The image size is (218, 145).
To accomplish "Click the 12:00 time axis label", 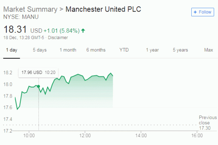I will 85,135.
